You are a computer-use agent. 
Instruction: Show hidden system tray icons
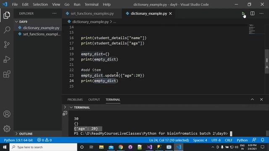(213, 147)
